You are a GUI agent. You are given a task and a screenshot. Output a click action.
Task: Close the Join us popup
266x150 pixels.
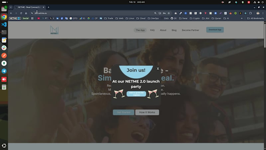(158, 69)
